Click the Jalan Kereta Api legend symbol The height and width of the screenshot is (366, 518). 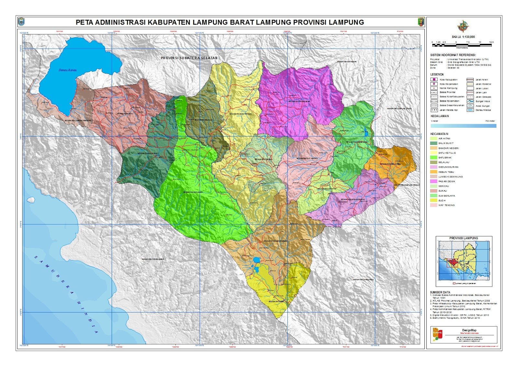[x=434, y=110]
